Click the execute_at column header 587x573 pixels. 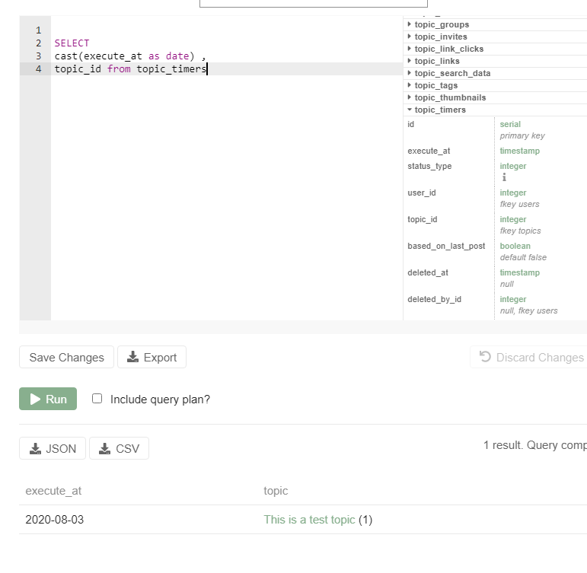pyautogui.click(x=53, y=491)
